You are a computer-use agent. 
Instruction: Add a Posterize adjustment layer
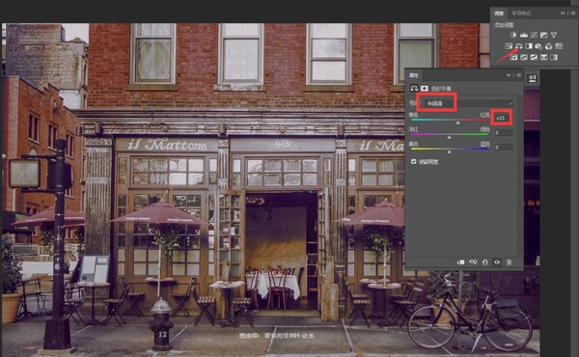coord(524,57)
